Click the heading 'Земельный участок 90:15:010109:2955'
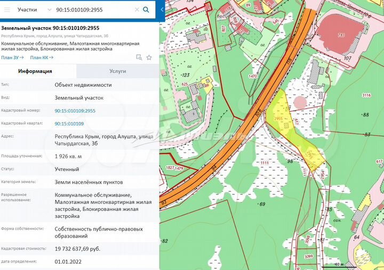 pos(50,28)
